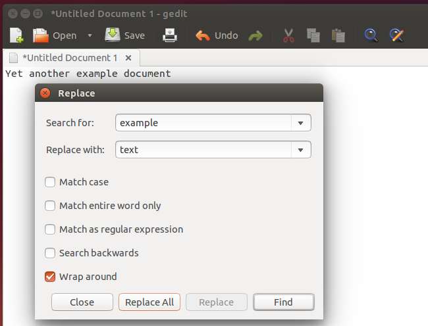This screenshot has width=428, height=326.
Task: Click the Print icon in the toolbar
Action: 170,35
